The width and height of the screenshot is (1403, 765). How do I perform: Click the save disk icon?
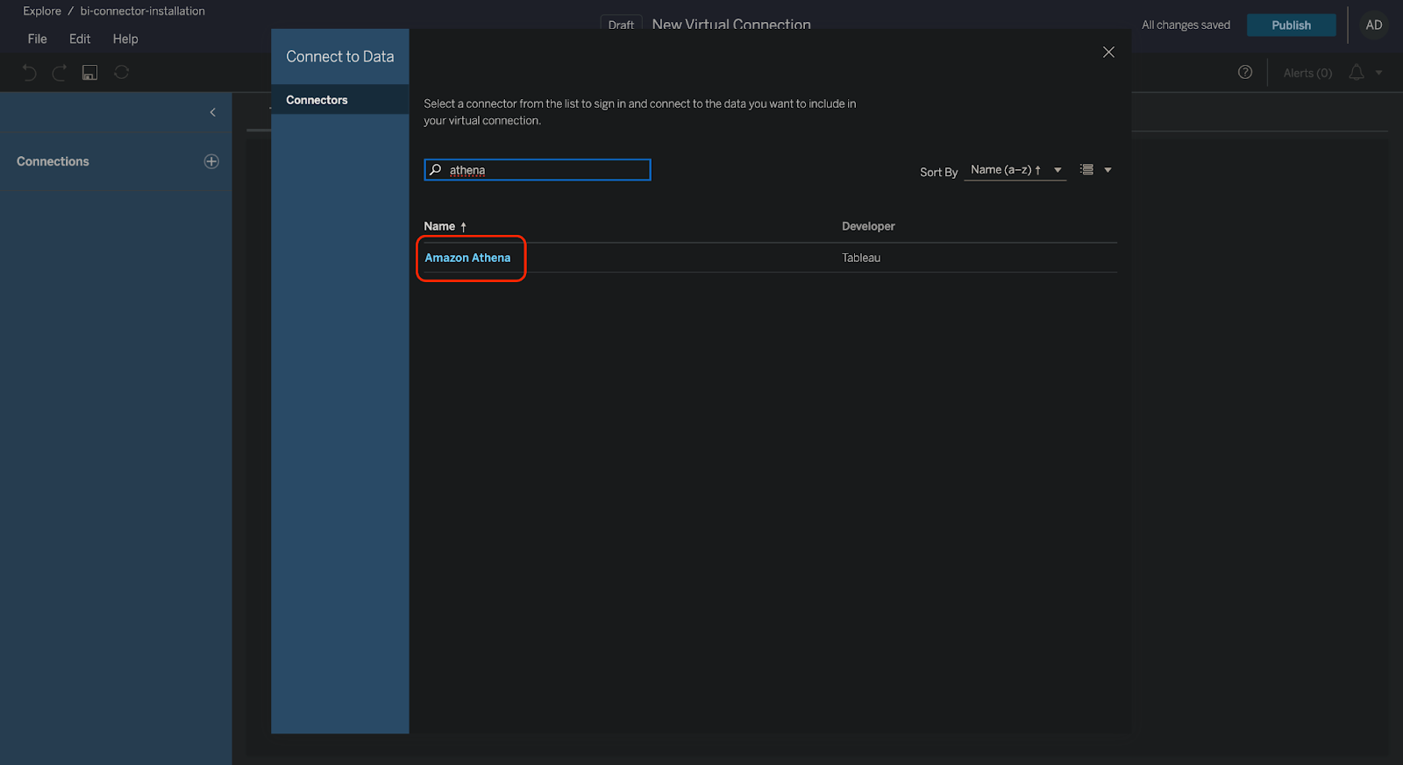click(89, 73)
